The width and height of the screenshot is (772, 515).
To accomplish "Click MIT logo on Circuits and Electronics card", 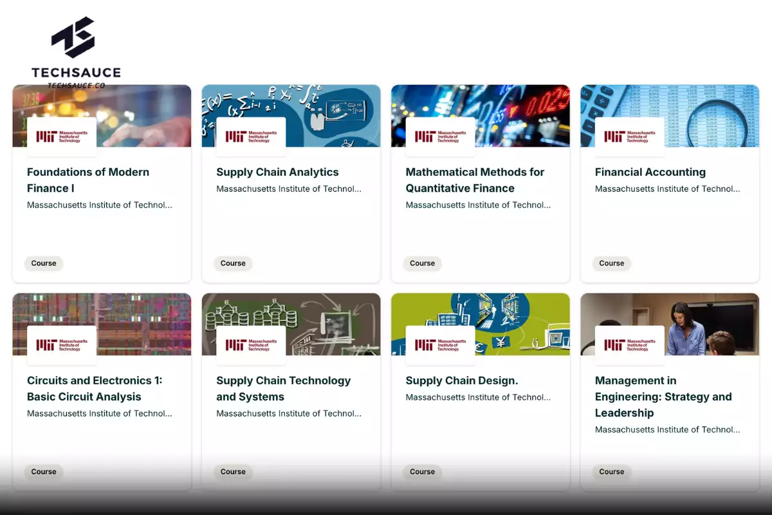I will coord(62,345).
